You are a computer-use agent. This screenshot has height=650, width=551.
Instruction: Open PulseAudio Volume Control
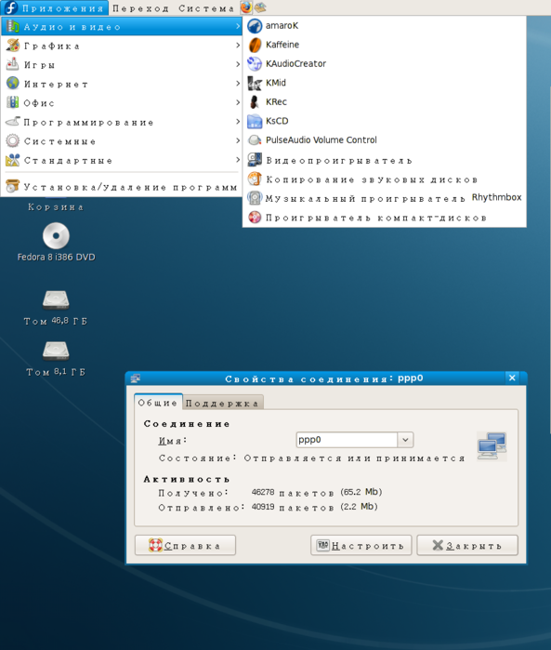384,140
